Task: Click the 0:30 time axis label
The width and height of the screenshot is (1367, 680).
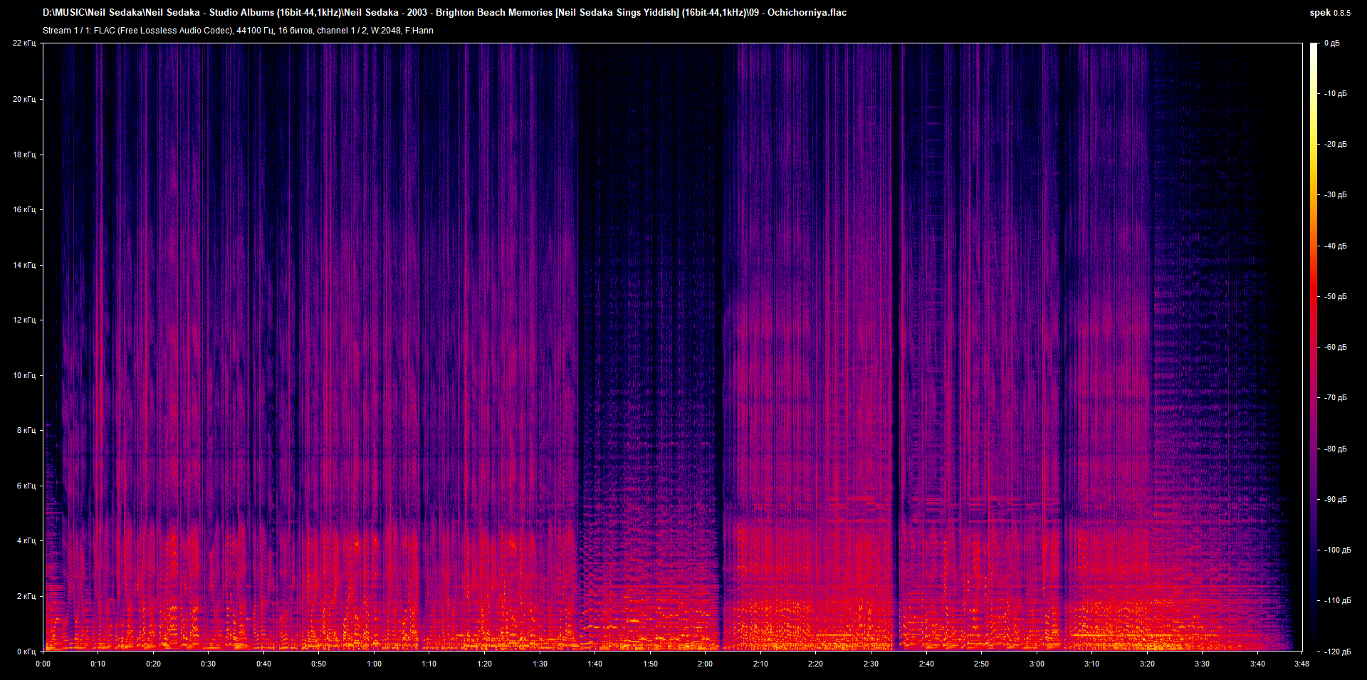Action: tap(209, 664)
